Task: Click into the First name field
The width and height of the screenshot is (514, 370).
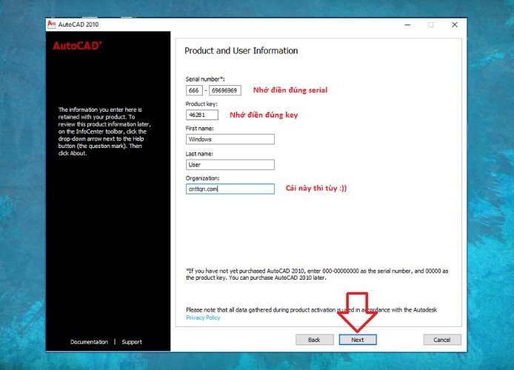Action: point(230,139)
